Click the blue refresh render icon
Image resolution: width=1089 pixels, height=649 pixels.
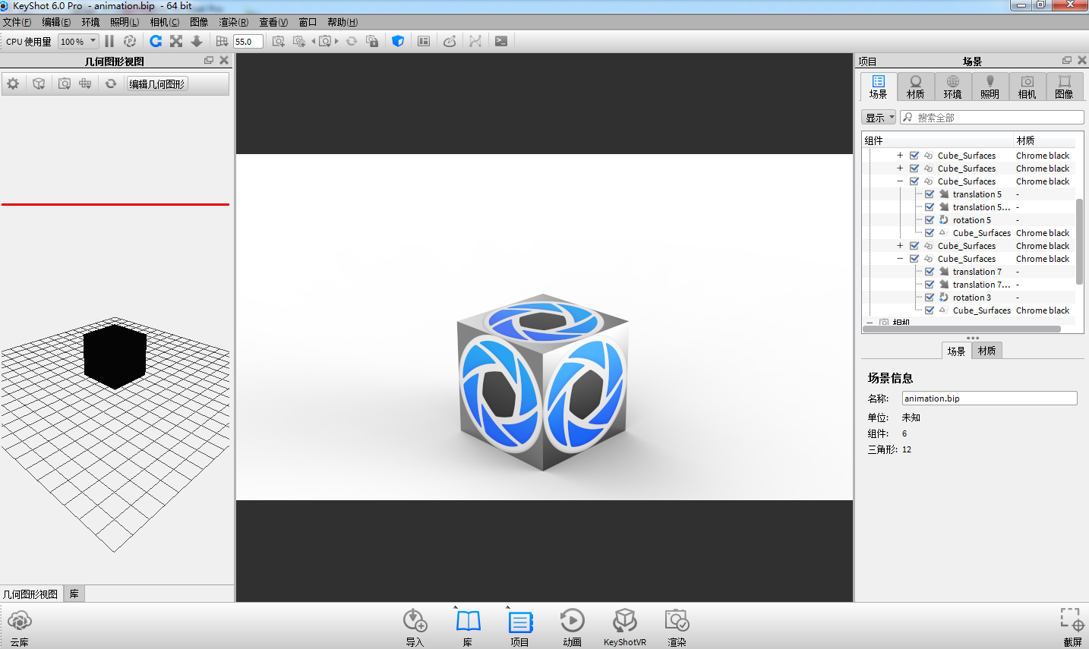156,41
